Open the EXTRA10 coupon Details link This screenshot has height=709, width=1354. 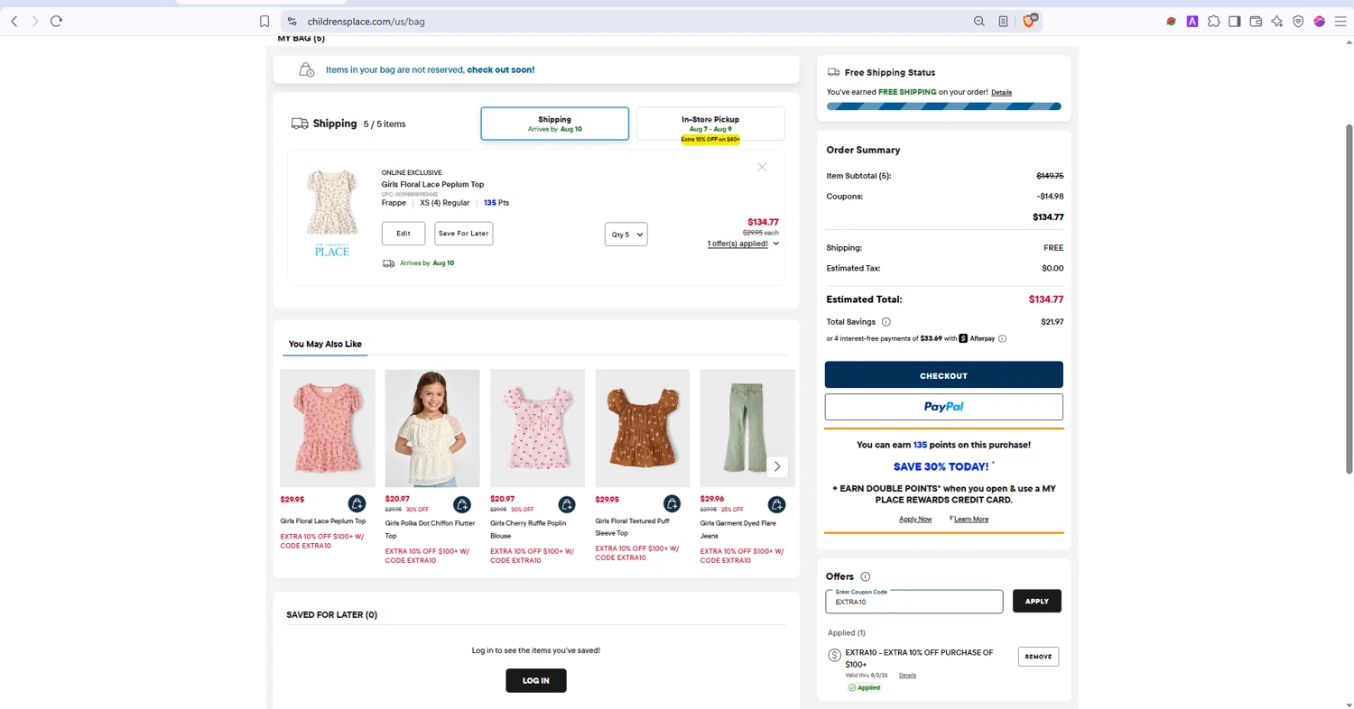click(x=907, y=675)
